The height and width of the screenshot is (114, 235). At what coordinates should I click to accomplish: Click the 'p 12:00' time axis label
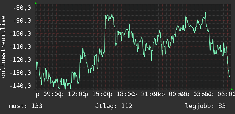(x=73, y=94)
